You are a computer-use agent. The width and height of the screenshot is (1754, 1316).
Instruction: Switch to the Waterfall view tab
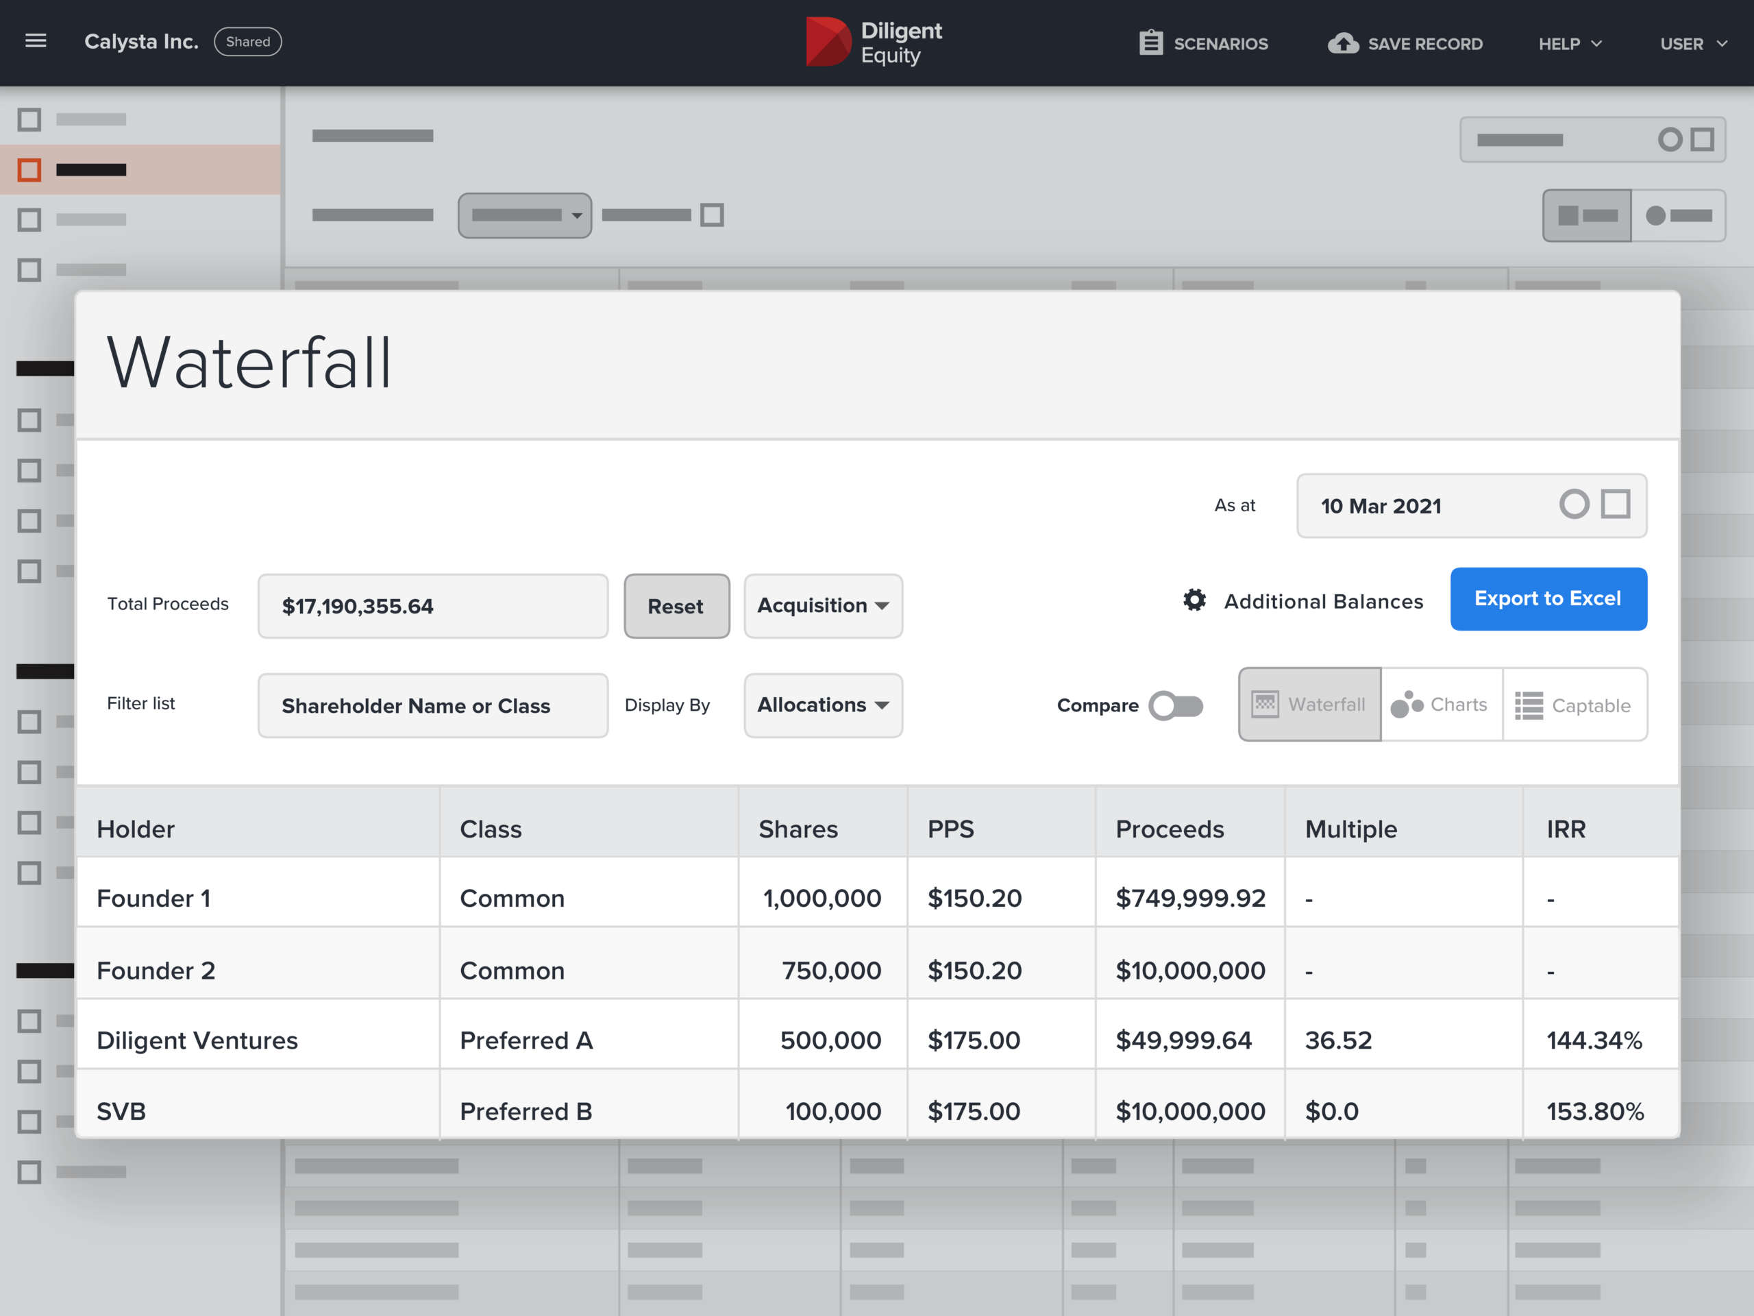(1309, 705)
